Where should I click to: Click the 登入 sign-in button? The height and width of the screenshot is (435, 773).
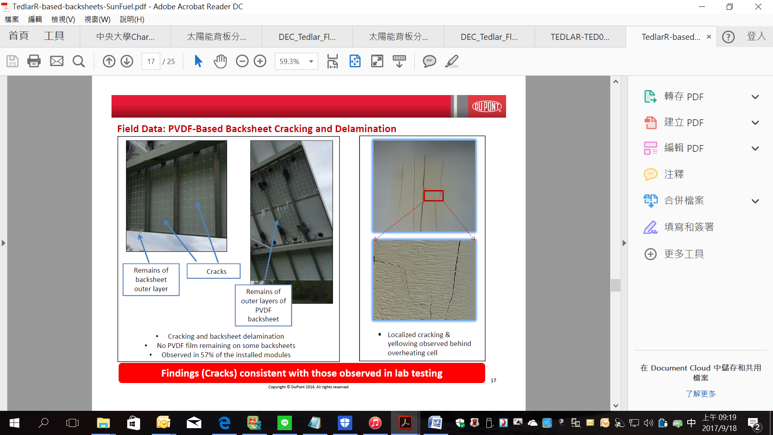tap(756, 36)
